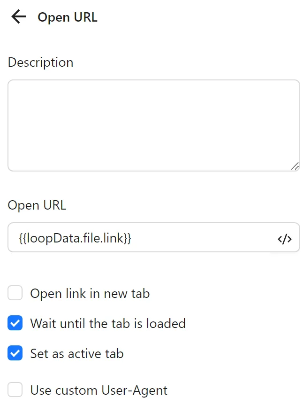Click the Open URL heading label
This screenshot has width=303, height=406.
point(37,205)
